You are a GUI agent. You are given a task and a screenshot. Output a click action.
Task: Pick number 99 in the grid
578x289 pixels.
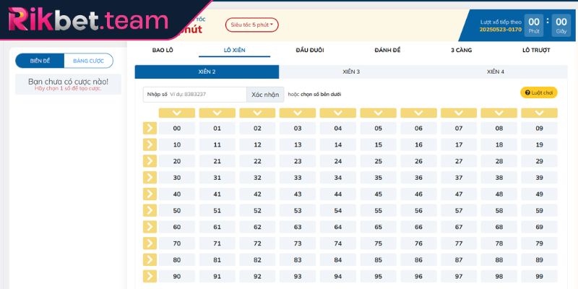539,276
